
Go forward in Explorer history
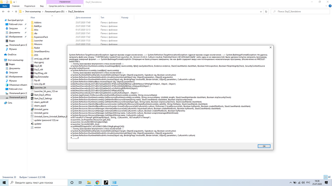[8, 12]
